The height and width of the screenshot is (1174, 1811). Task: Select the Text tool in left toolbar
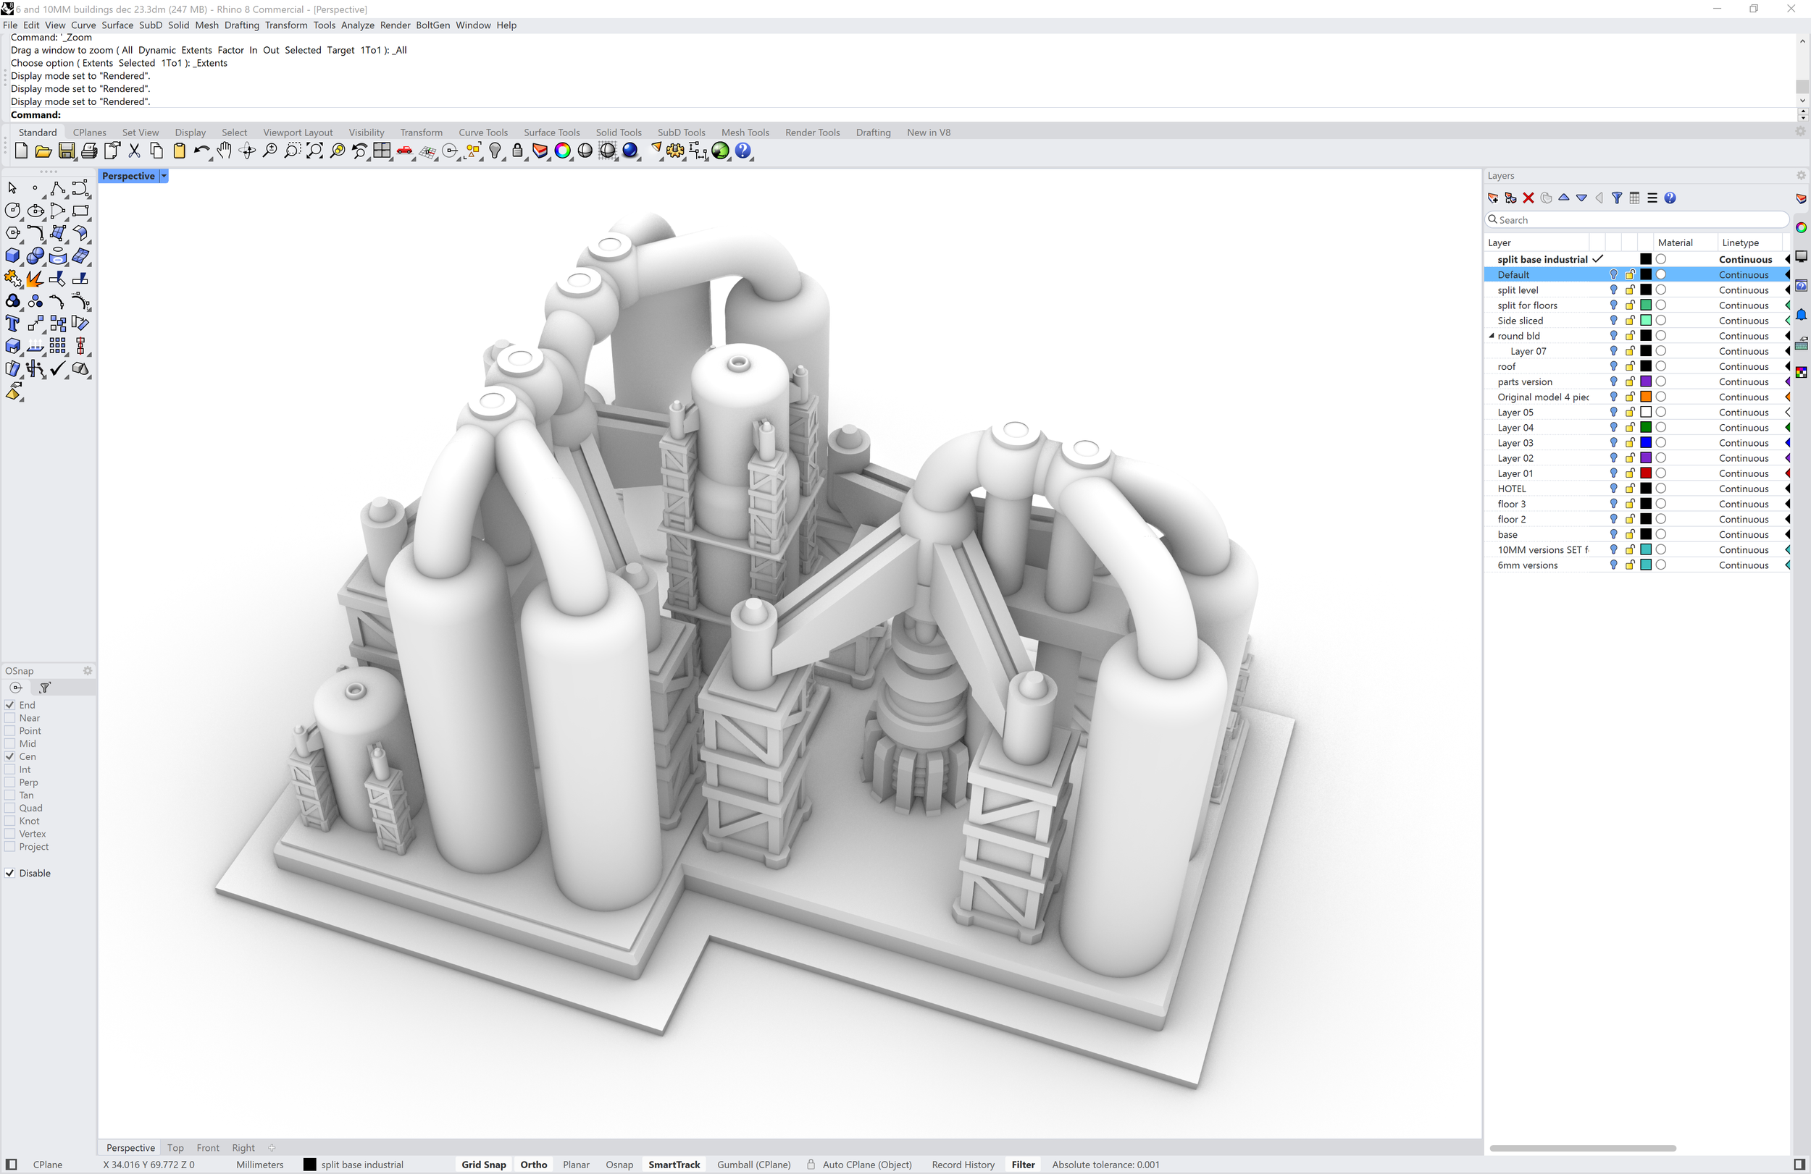[x=13, y=324]
